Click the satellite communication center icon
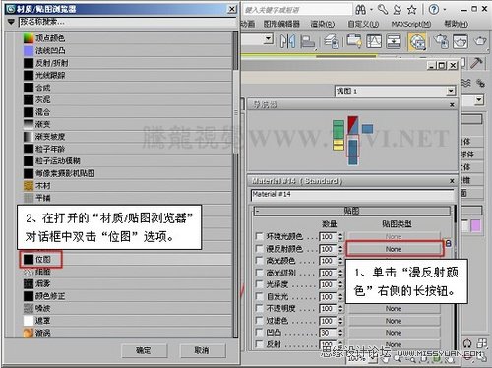The height and width of the screenshot is (368, 492). 398,10
